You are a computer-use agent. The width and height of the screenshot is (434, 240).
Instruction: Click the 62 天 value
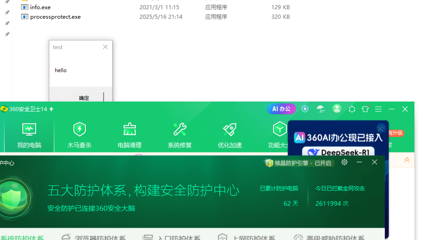[x=291, y=204]
